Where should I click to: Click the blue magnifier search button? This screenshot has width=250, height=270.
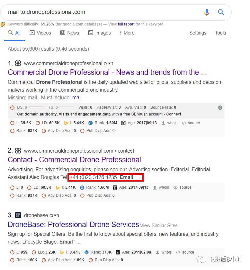(x=221, y=12)
